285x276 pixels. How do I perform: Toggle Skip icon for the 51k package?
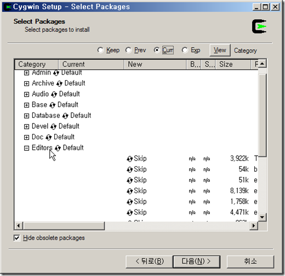click(129, 181)
